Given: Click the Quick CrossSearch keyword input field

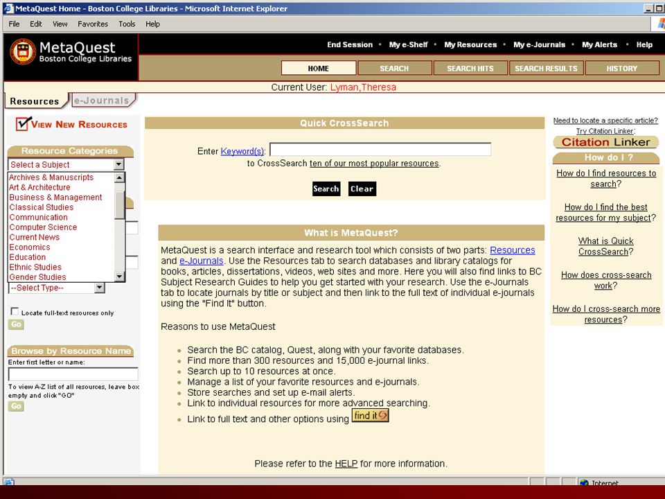Looking at the screenshot, I should click(x=380, y=150).
